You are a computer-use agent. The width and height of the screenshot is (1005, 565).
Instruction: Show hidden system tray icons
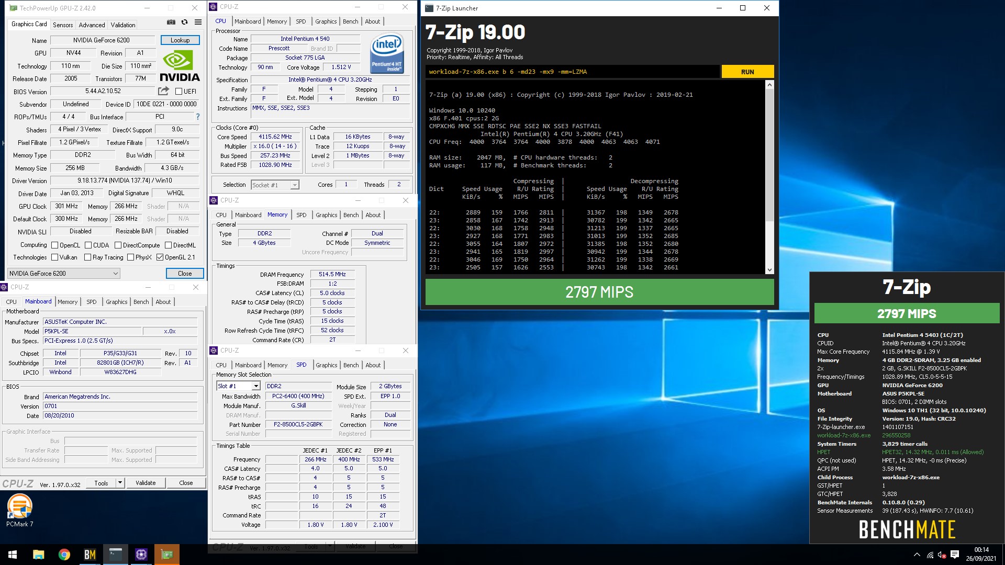(917, 555)
